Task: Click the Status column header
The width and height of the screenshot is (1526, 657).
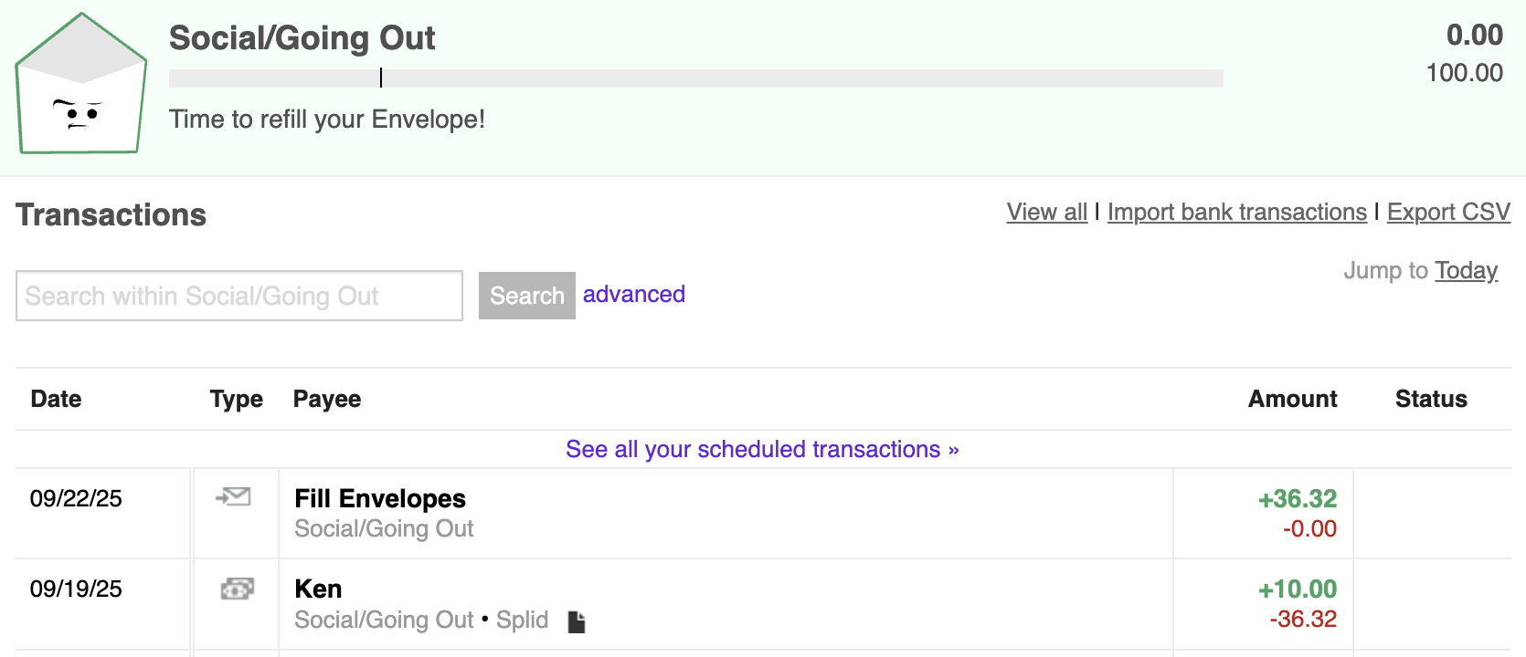Action: click(x=1430, y=399)
